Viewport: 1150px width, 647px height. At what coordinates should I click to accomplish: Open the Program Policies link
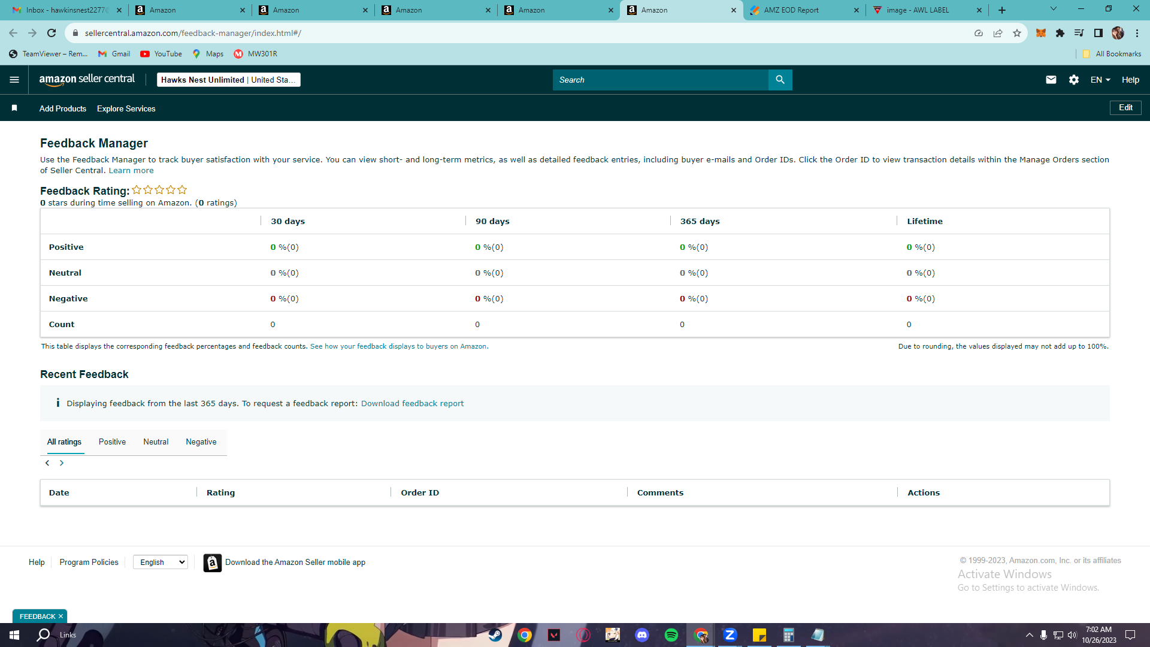[89, 563]
